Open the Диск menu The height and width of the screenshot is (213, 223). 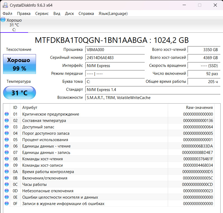(69, 14)
